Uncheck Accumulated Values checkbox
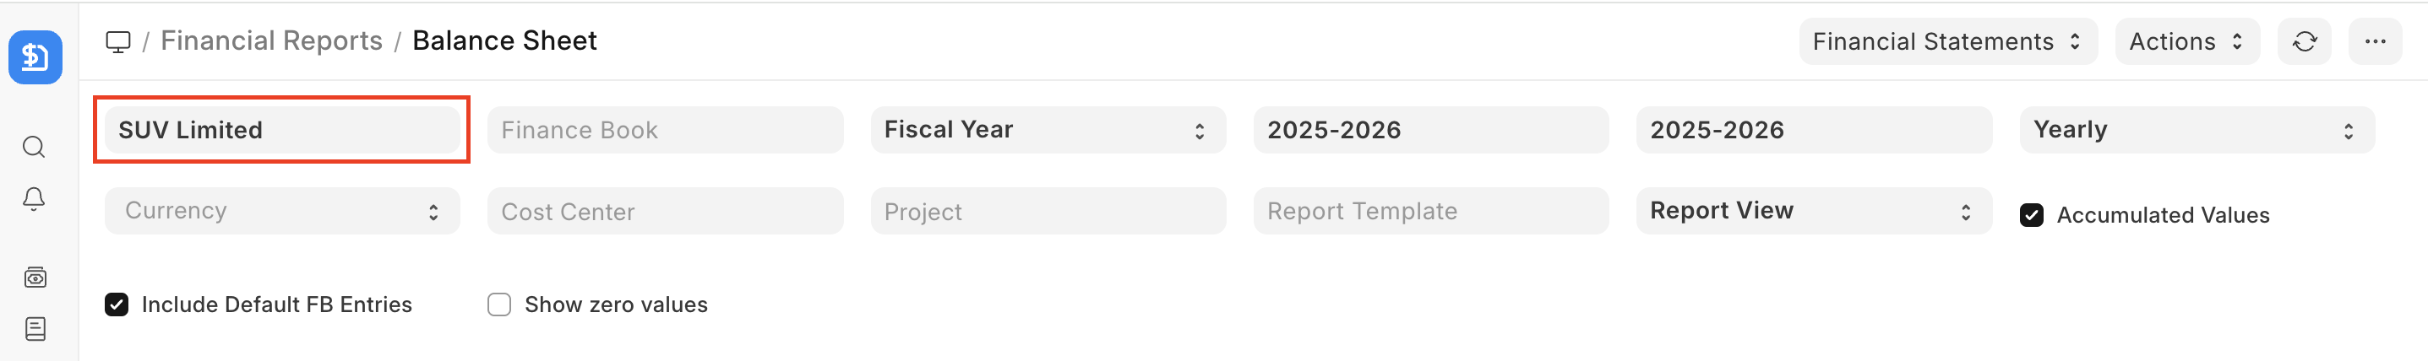Screen dimensions: 2428x361 [x=2031, y=215]
